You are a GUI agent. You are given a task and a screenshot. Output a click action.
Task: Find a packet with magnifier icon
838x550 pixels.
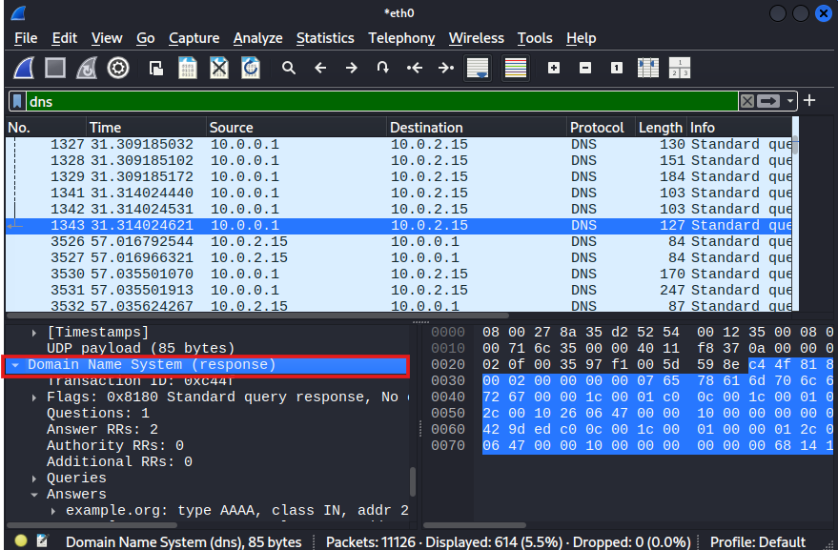(289, 68)
